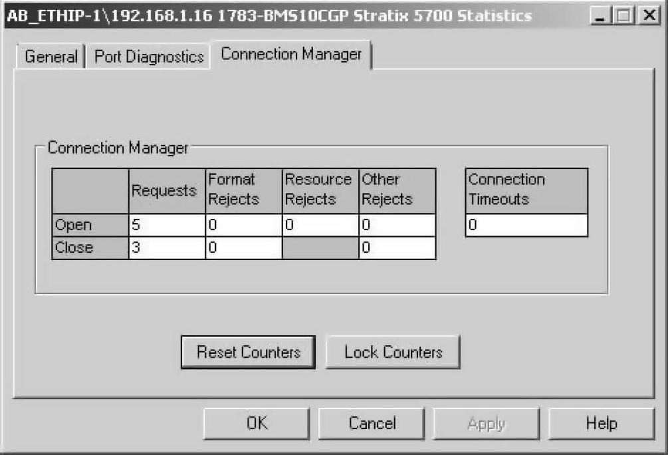Click the Other Rejects column header
Screen dimensions: 668x455
pos(397,191)
